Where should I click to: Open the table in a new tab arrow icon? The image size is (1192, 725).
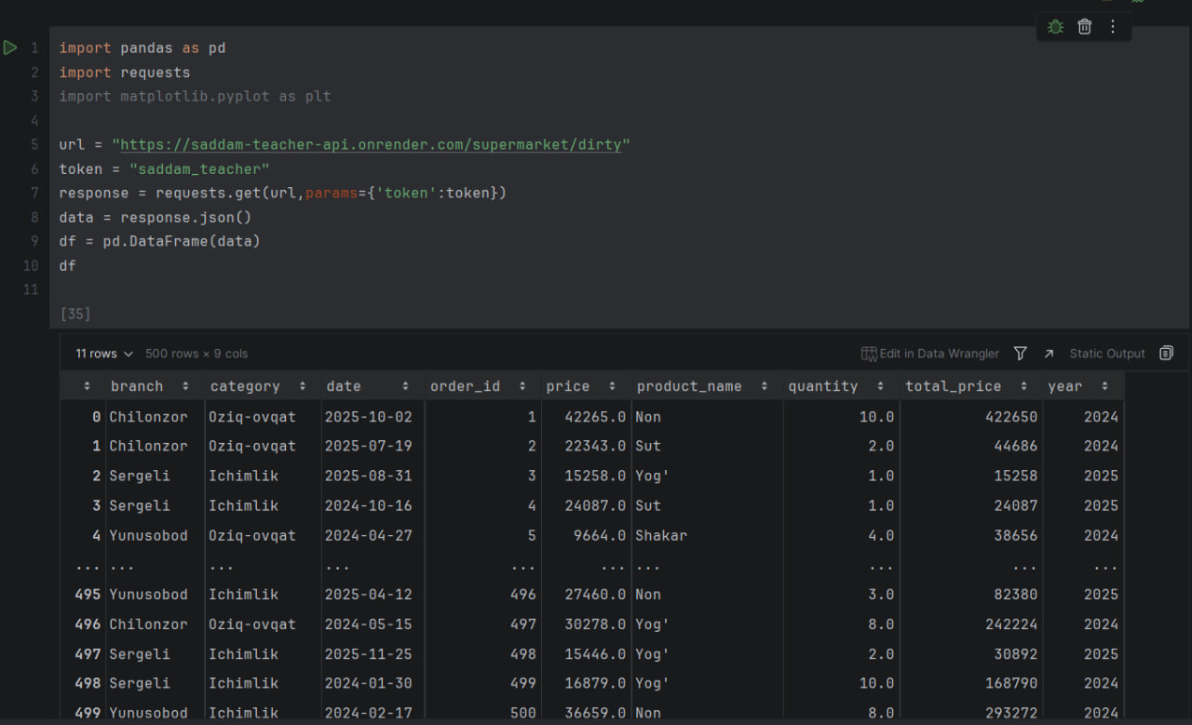[1049, 354]
